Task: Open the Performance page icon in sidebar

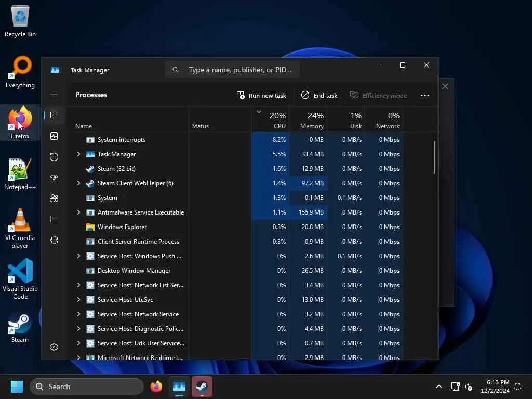Action: (x=54, y=136)
